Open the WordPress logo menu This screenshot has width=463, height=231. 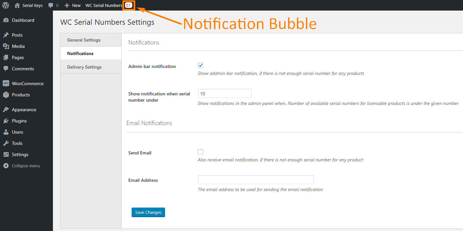click(x=6, y=5)
